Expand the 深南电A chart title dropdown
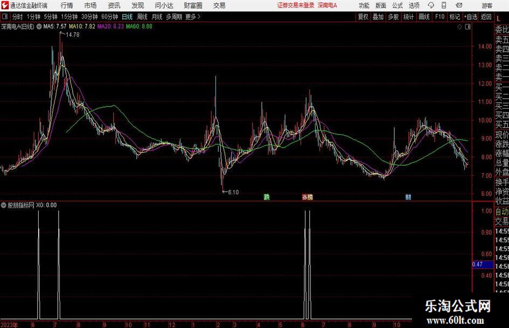The image size is (509, 328). click(x=39, y=26)
